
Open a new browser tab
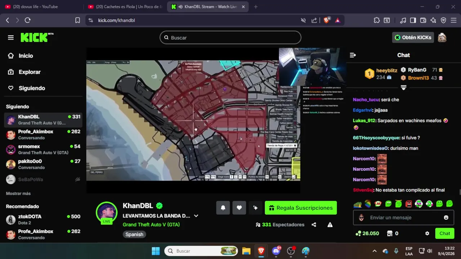(256, 7)
